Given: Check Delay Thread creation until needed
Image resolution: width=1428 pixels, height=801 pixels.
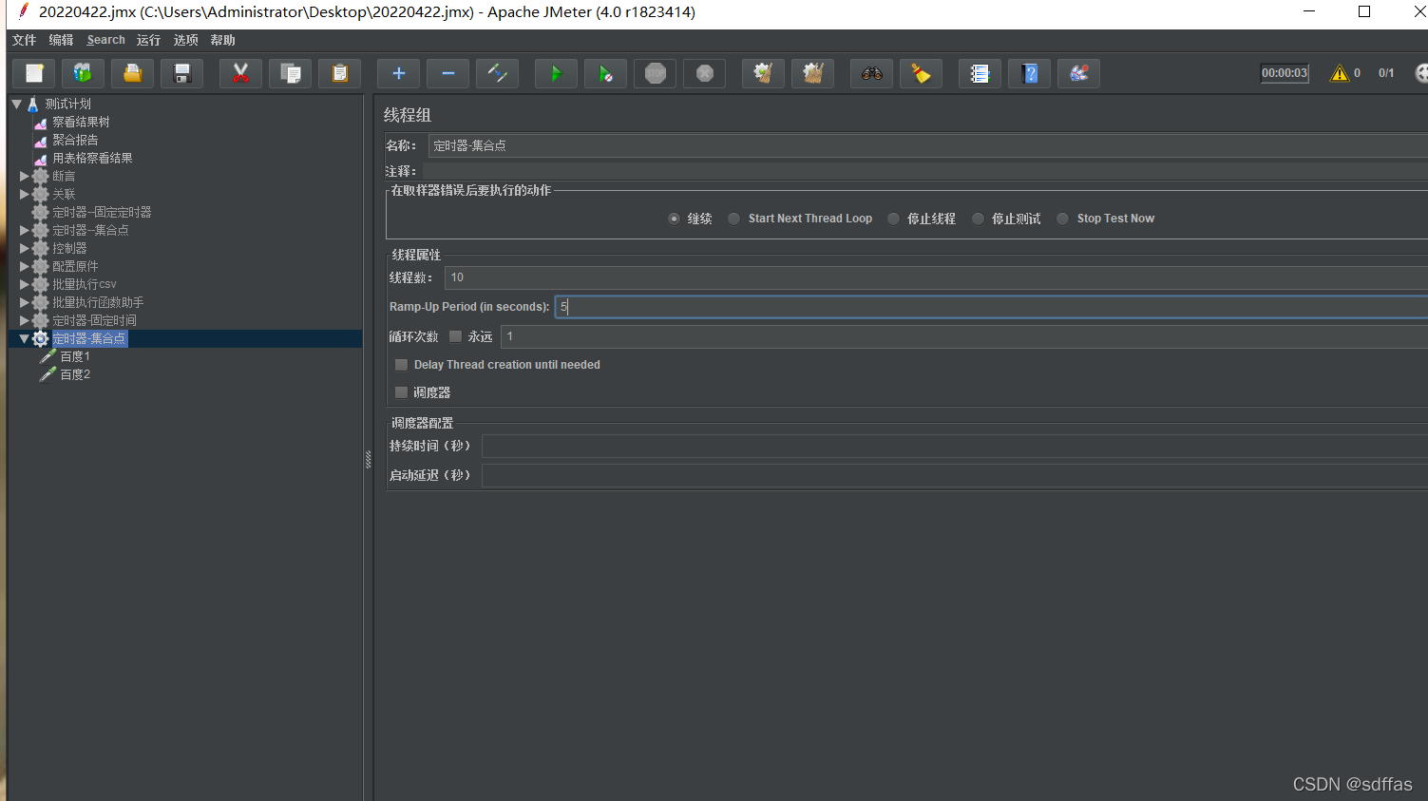Looking at the screenshot, I should point(401,365).
